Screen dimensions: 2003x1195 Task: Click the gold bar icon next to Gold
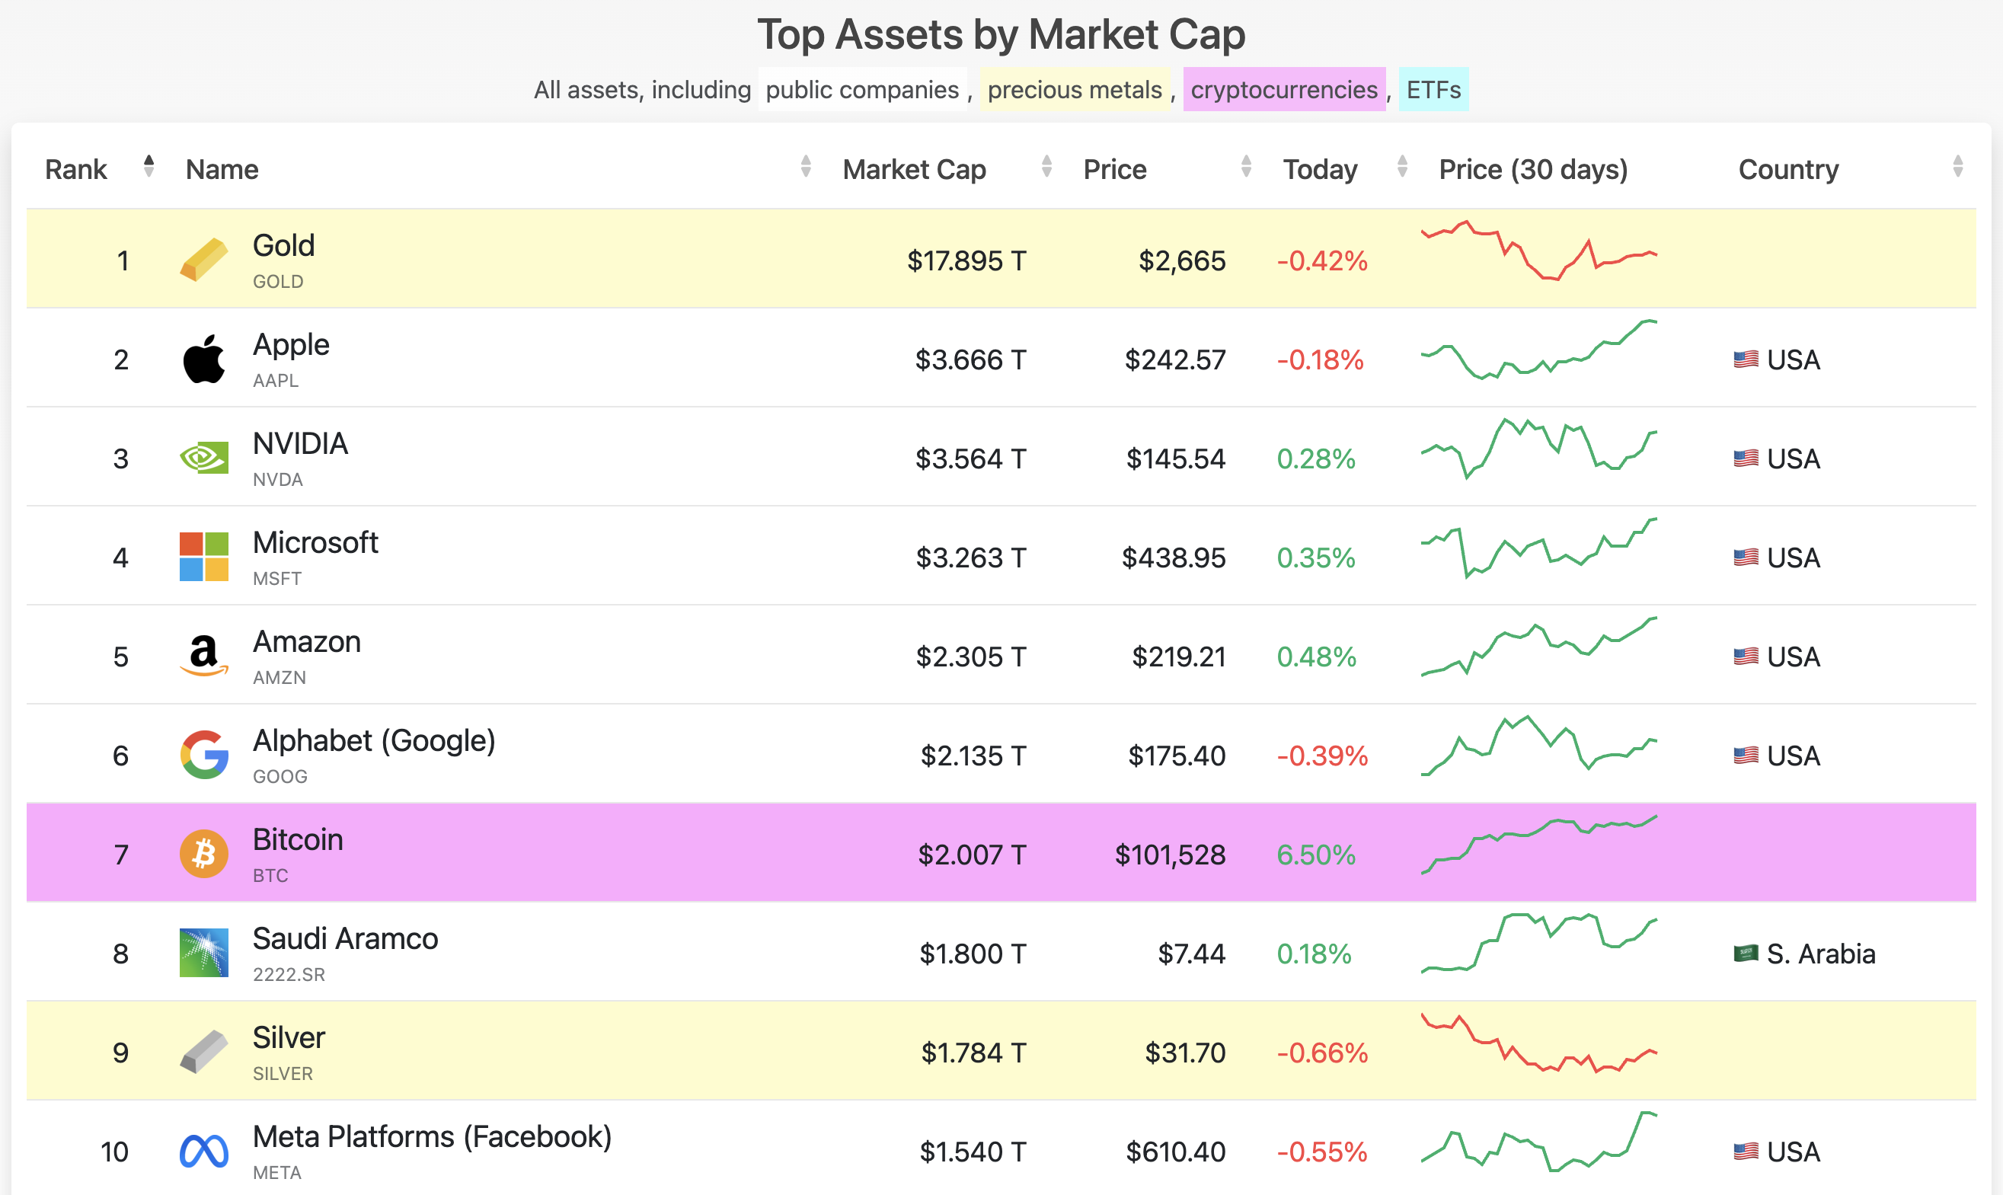coord(203,259)
